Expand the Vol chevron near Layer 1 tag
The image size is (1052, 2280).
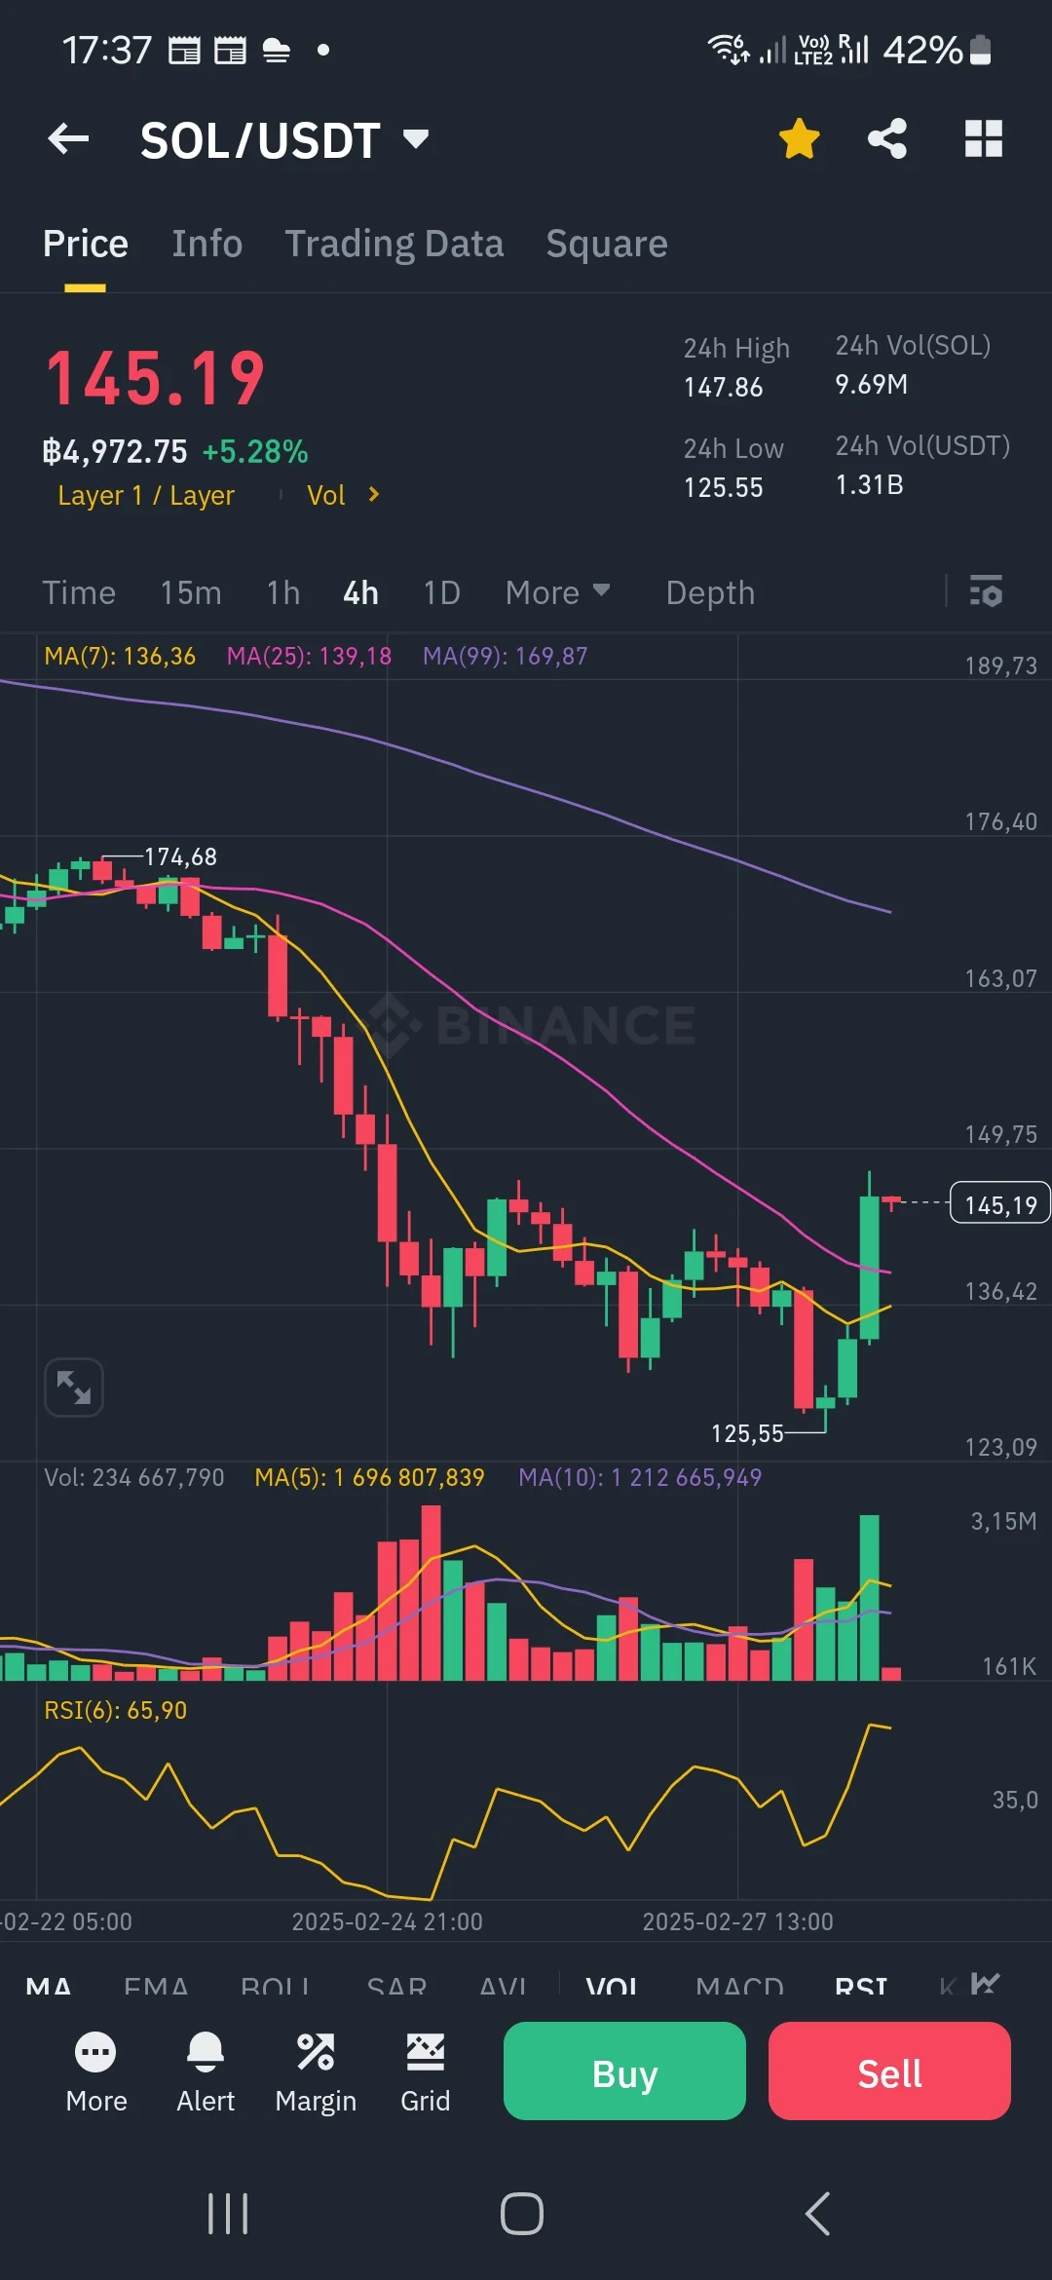tap(373, 495)
